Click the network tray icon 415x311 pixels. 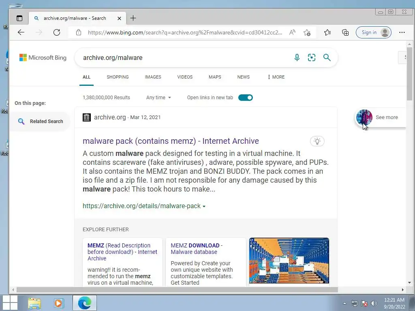point(354,303)
